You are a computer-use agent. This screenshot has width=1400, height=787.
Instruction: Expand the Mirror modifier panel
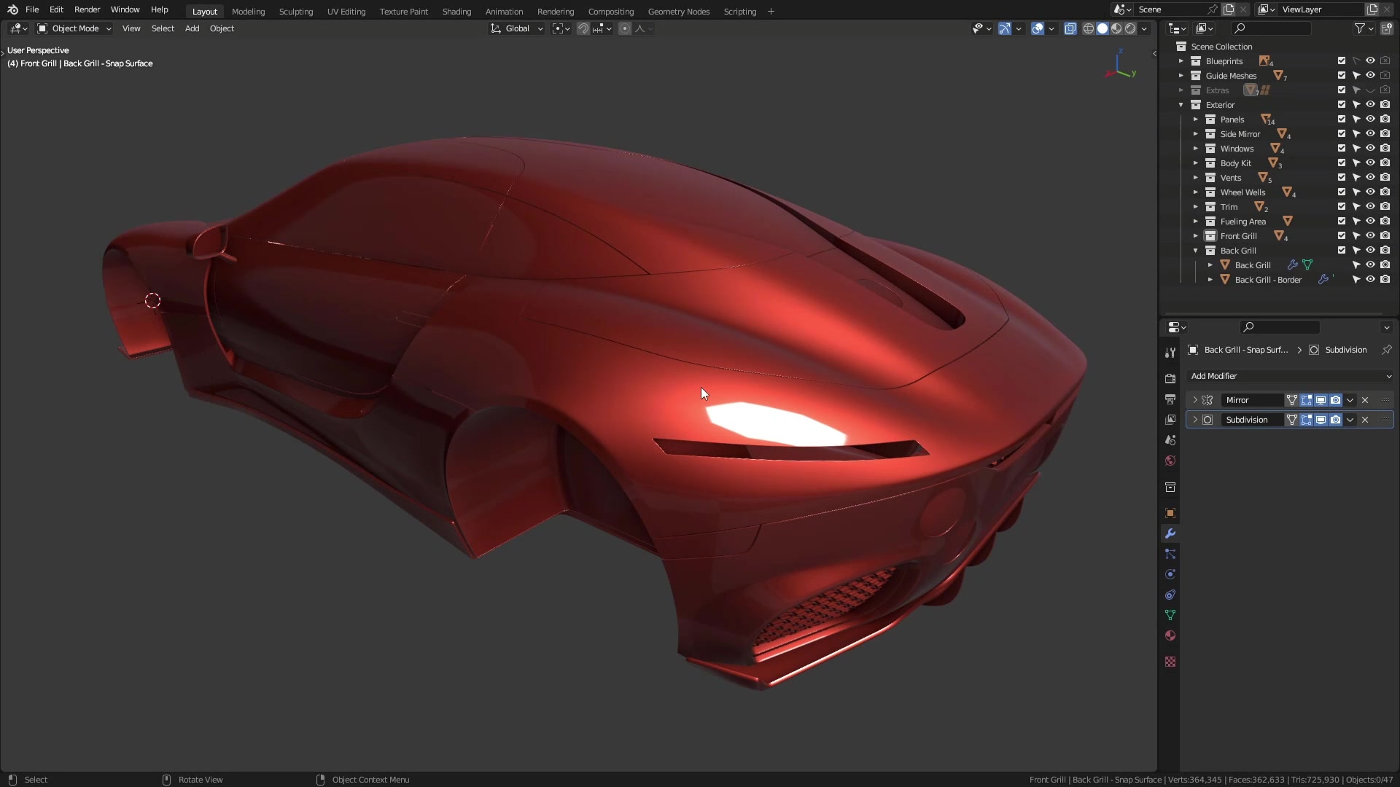(x=1195, y=400)
